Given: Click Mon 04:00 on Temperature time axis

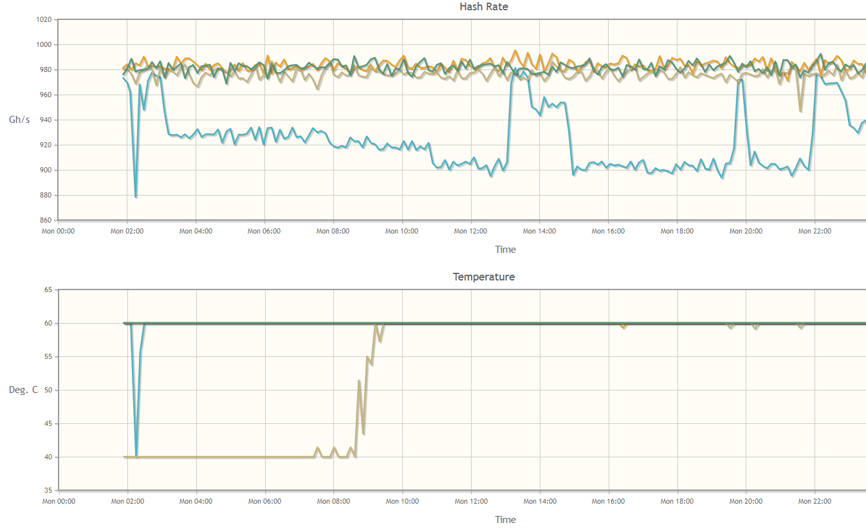Looking at the screenshot, I should (196, 501).
